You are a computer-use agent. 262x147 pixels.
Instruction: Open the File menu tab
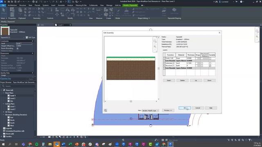tap(3, 5)
